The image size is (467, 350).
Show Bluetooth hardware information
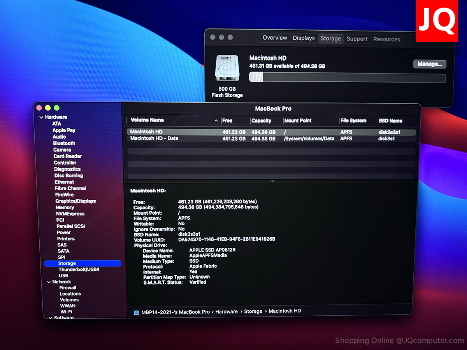[64, 143]
